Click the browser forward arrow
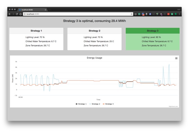This screenshot has width=189, height=134. [13, 14]
